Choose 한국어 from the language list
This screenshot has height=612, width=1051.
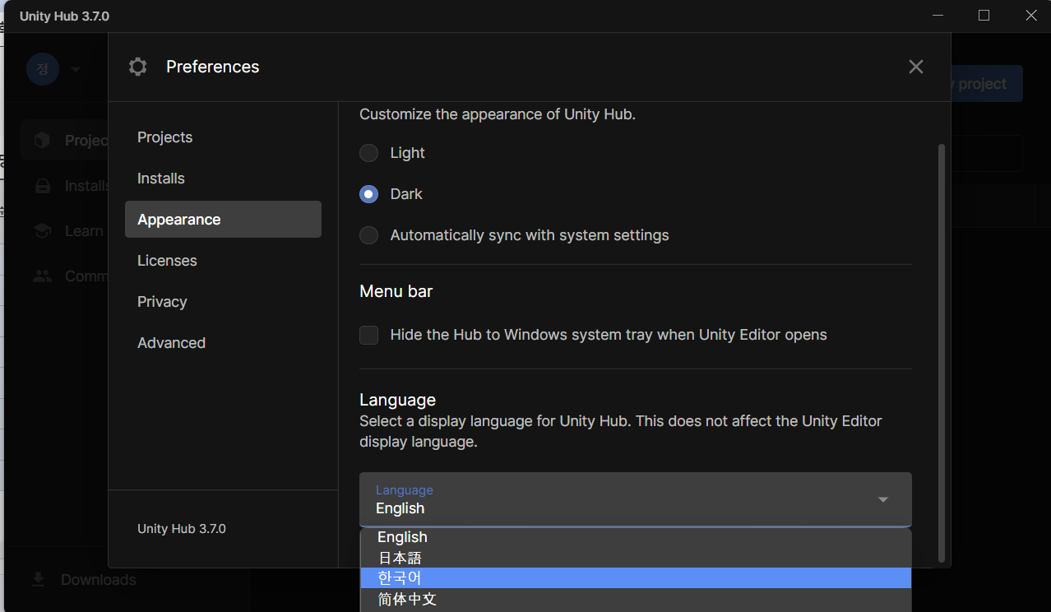tap(636, 578)
